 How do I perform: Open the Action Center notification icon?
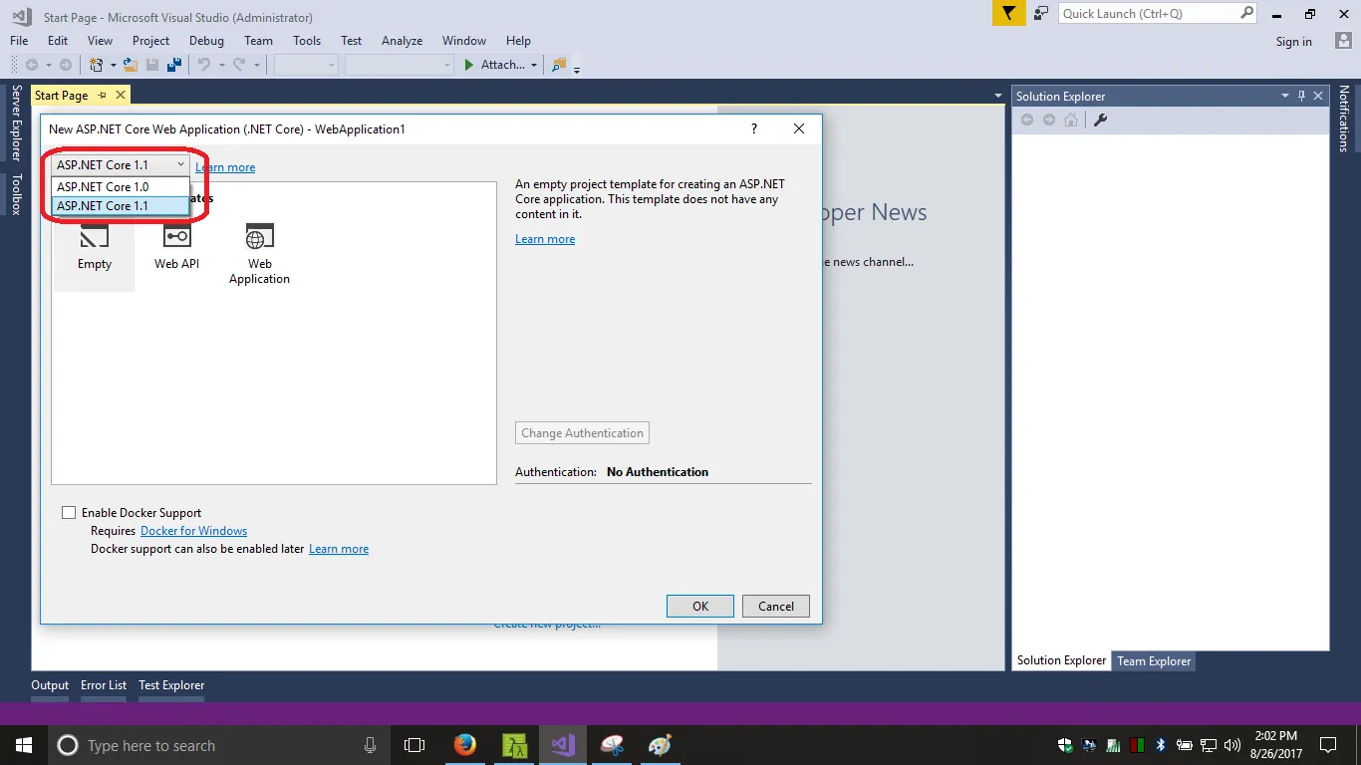point(1327,745)
